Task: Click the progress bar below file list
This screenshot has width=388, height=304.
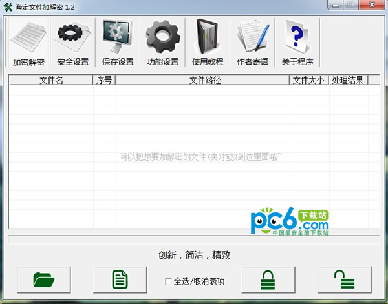Action: click(x=193, y=239)
